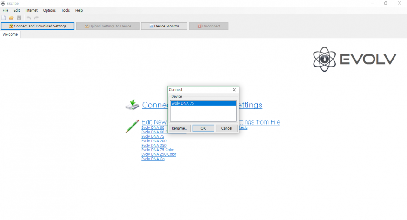Screen dimensions: 407x220
Task: Close the EScribe application window
Action: [x=400, y=3]
